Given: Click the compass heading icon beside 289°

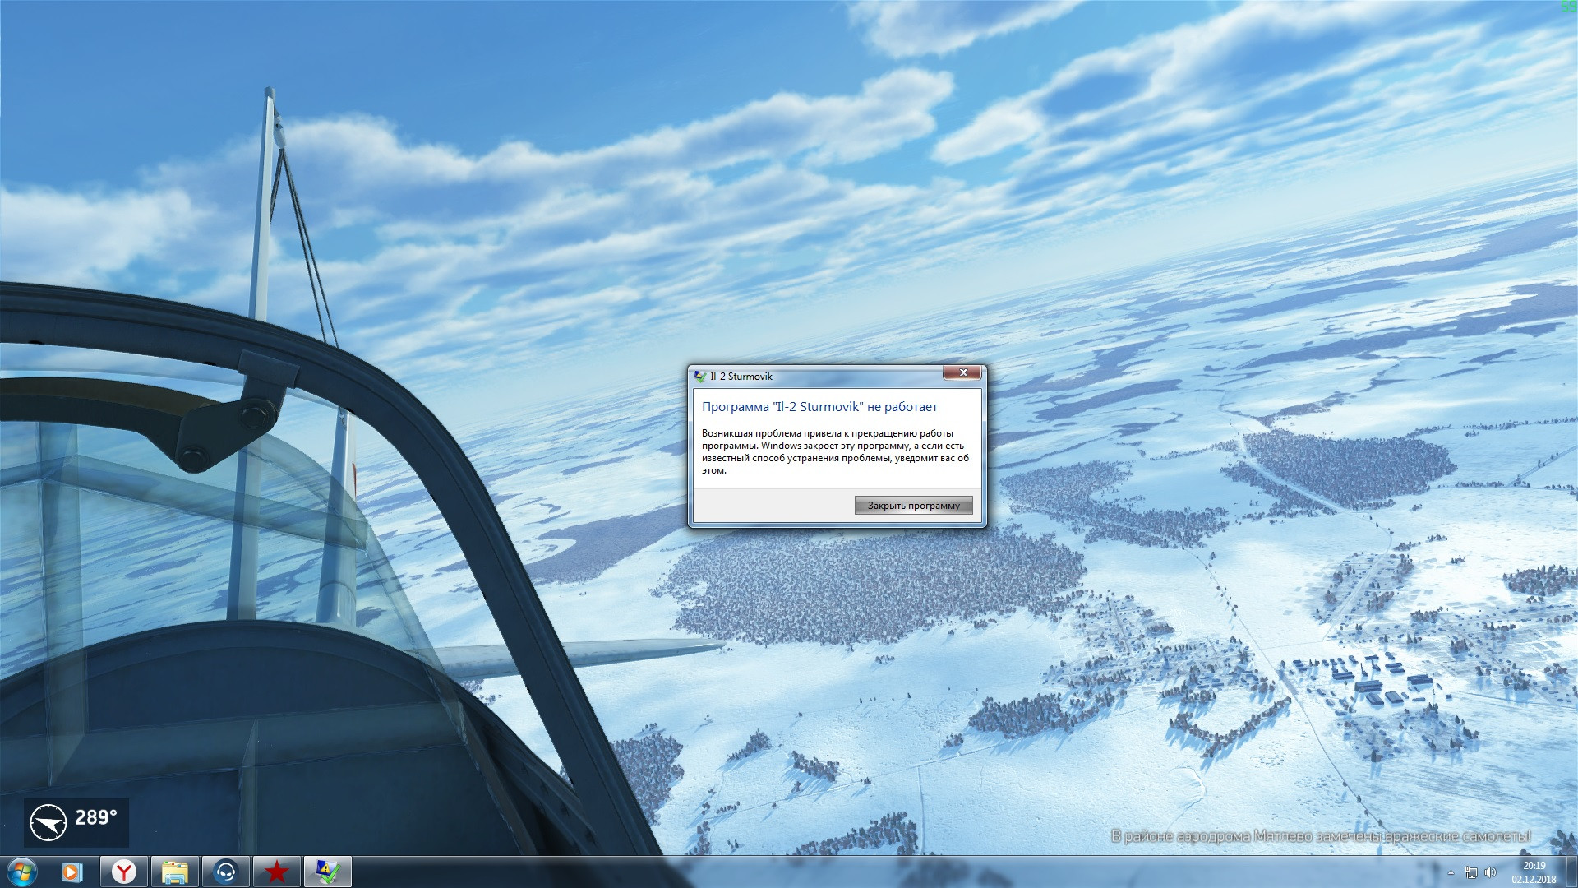Looking at the screenshot, I should pyautogui.click(x=48, y=822).
